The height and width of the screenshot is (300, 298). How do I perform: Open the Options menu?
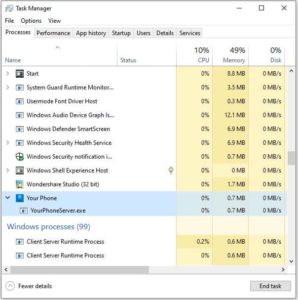(x=31, y=21)
